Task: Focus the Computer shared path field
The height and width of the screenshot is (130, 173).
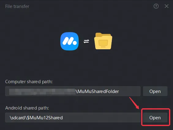Action: (73, 91)
